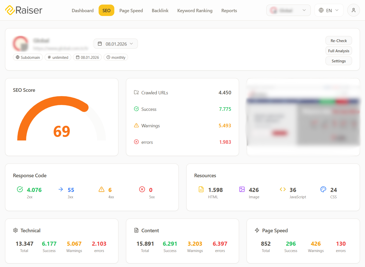The height and width of the screenshot is (267, 365).
Task: Open the date selector showing 08.01.2026
Action: pos(116,44)
